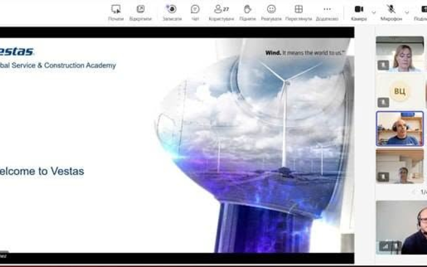This screenshot has width=427, height=267.
Task: Click the Vestas presentation slide area
Action: click(177, 145)
